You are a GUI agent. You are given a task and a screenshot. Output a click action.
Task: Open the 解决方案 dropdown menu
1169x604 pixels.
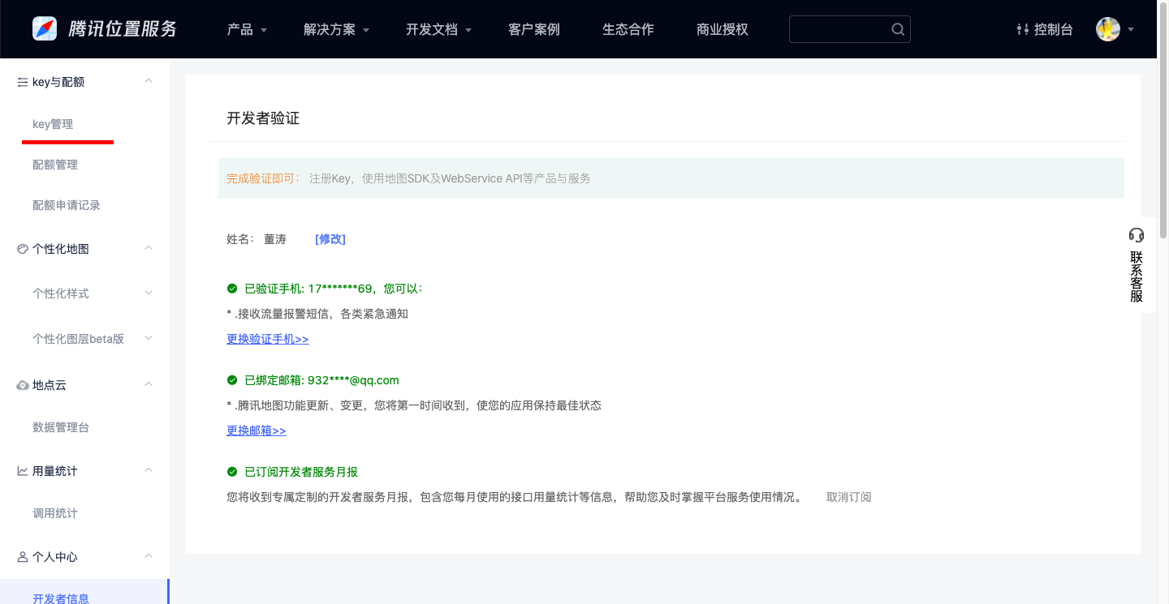coord(336,29)
